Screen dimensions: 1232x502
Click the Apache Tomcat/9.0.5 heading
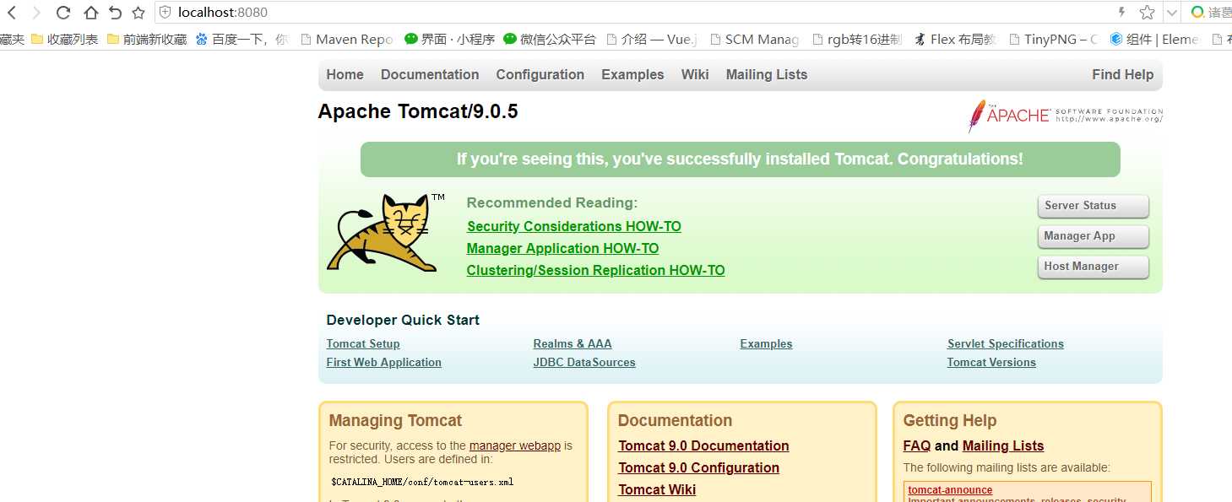pyautogui.click(x=418, y=111)
